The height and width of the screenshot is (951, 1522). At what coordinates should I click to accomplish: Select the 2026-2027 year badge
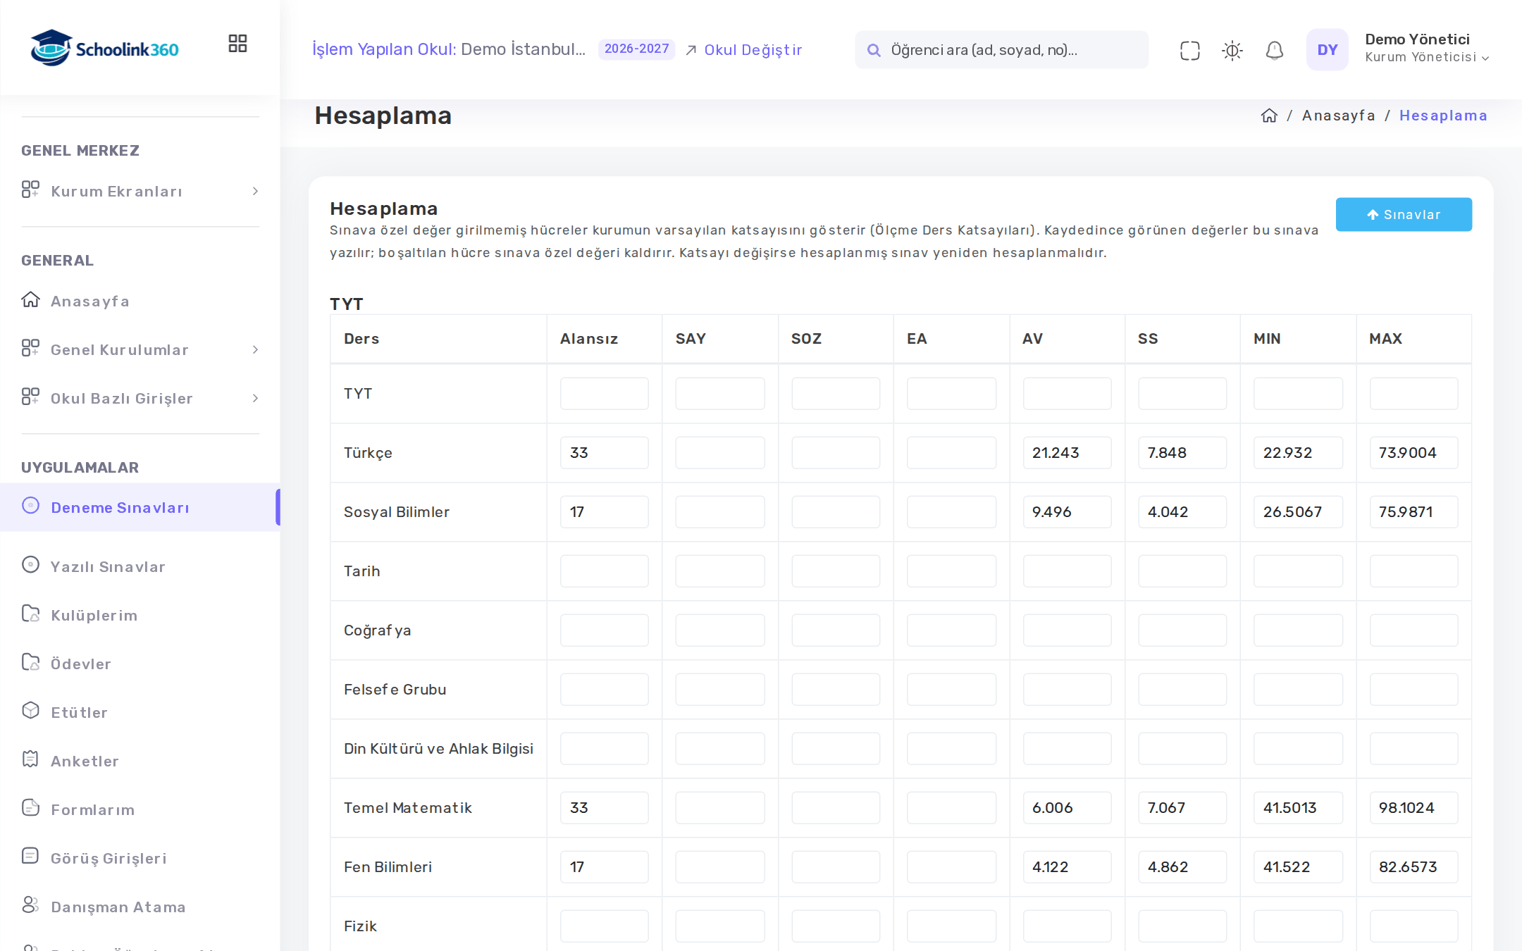click(x=636, y=49)
